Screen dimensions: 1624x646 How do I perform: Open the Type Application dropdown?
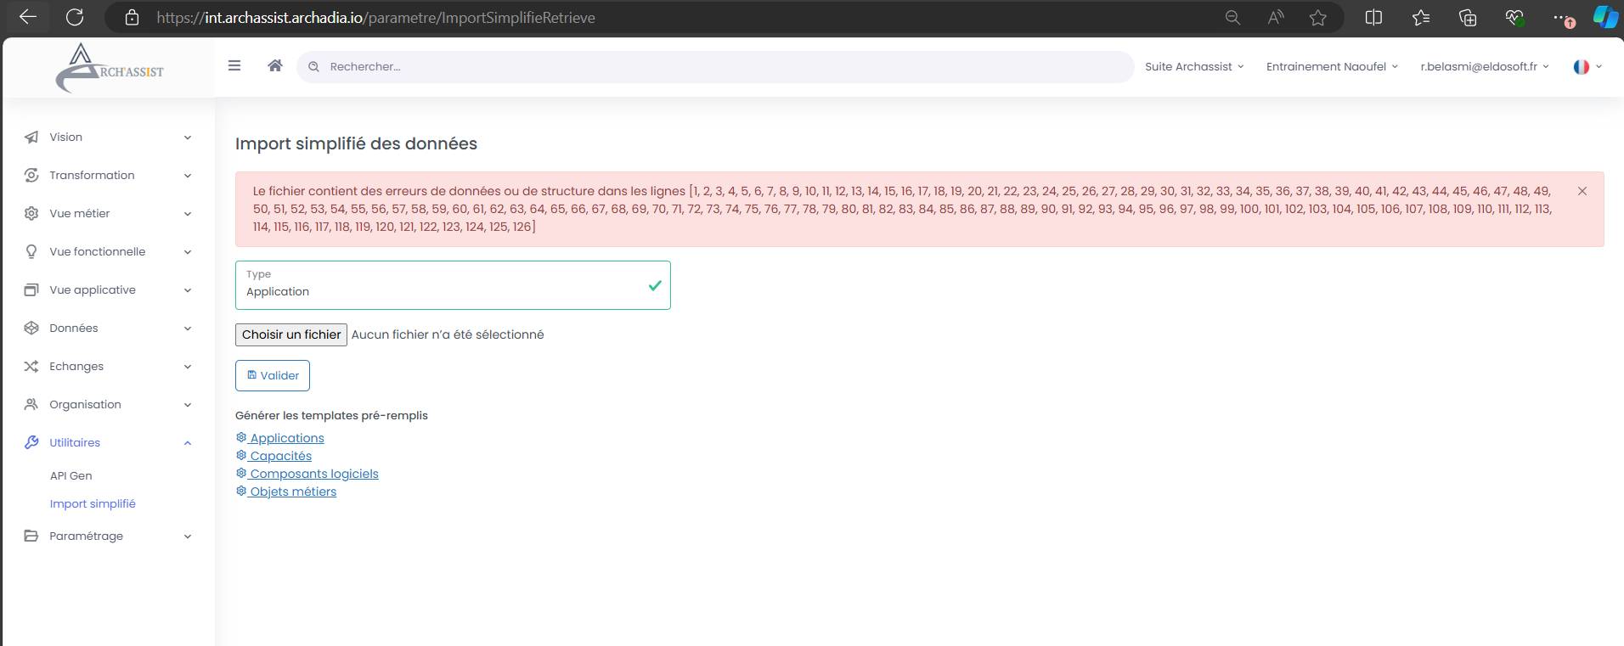coord(452,285)
